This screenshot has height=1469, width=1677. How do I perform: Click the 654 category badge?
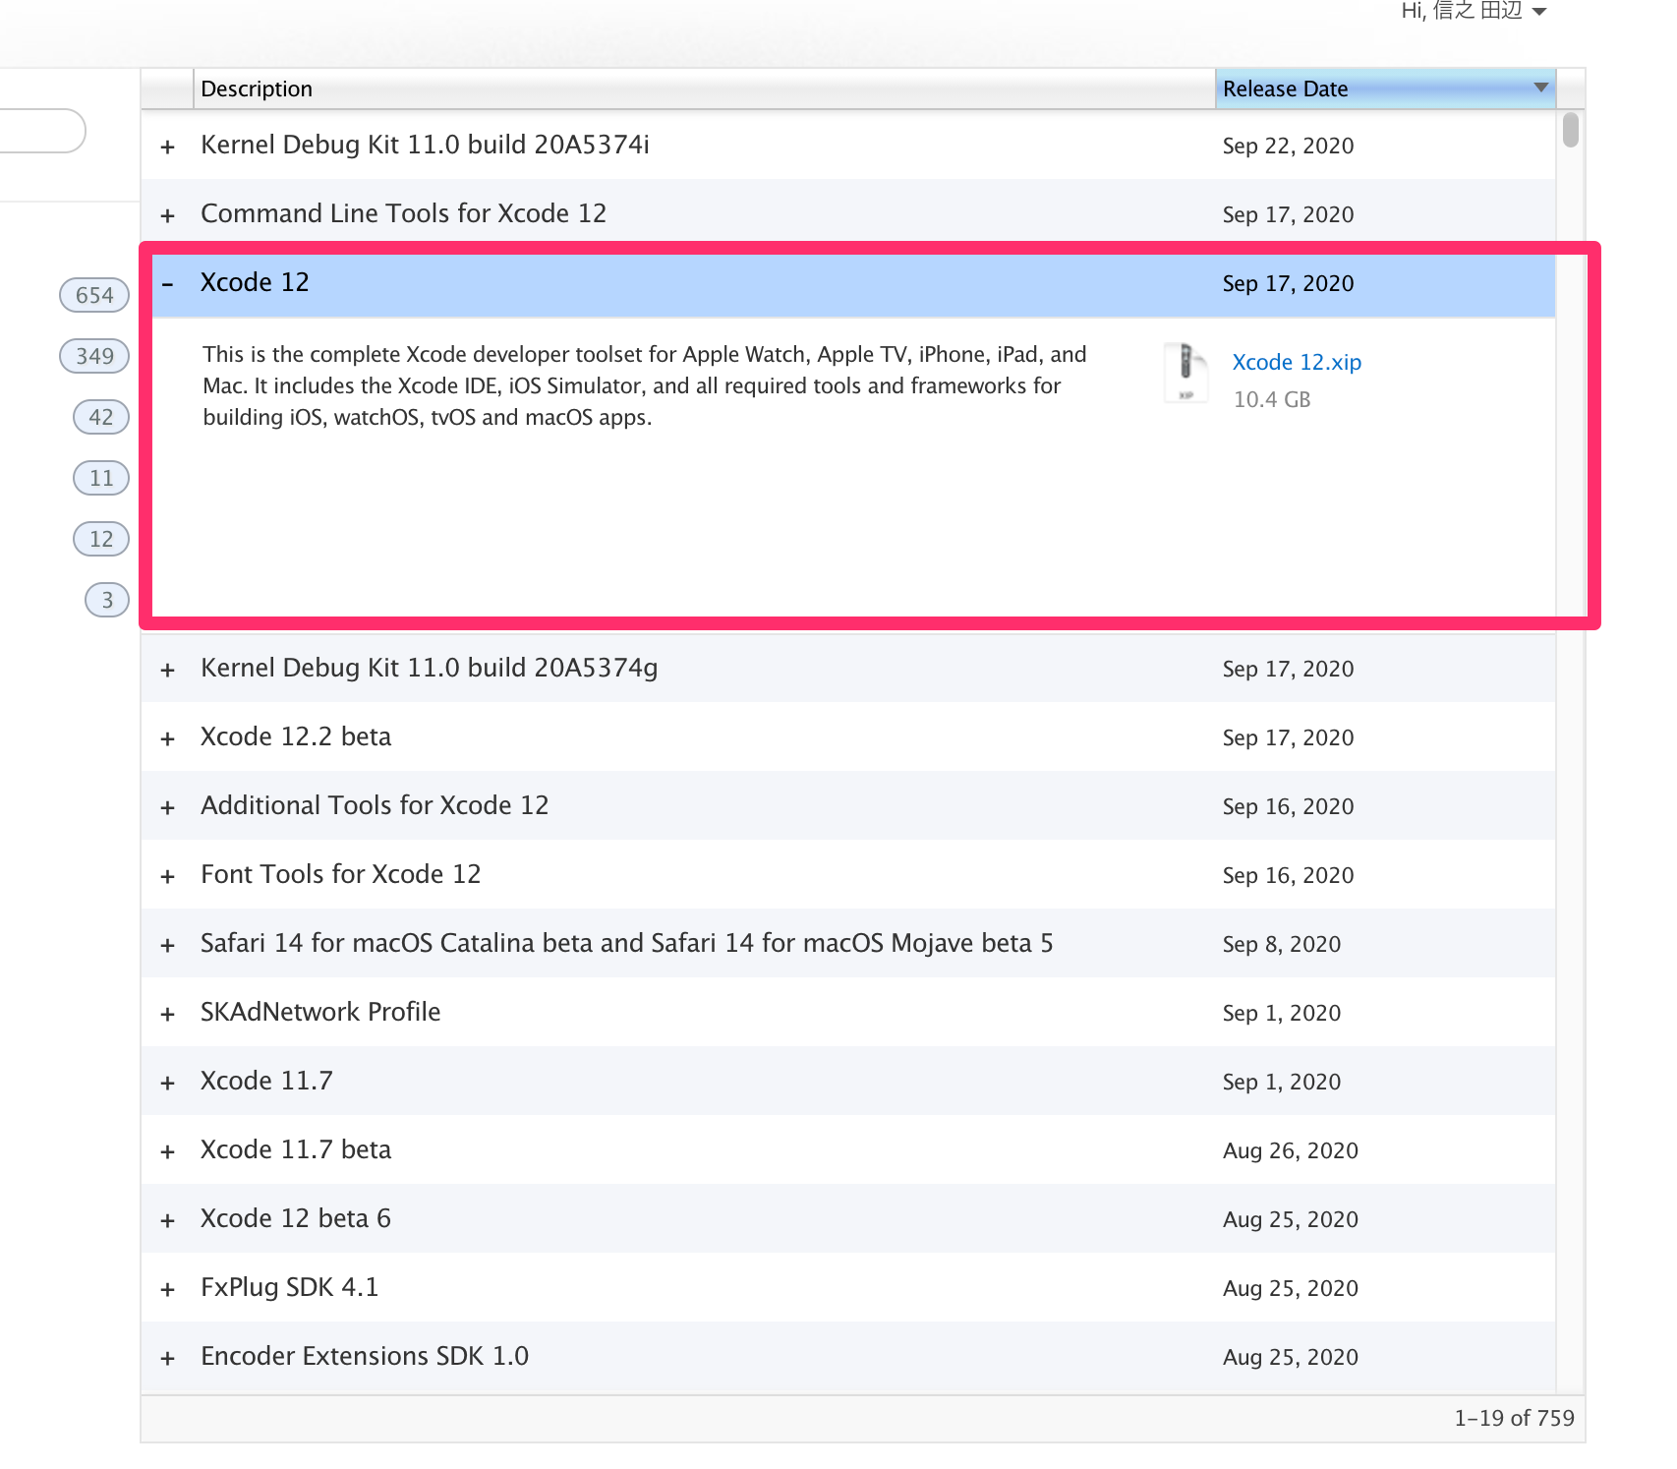93,294
